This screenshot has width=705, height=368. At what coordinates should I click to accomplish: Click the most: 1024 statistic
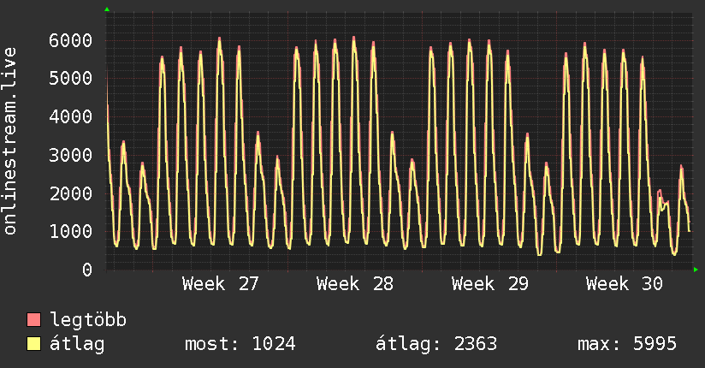[240, 344]
